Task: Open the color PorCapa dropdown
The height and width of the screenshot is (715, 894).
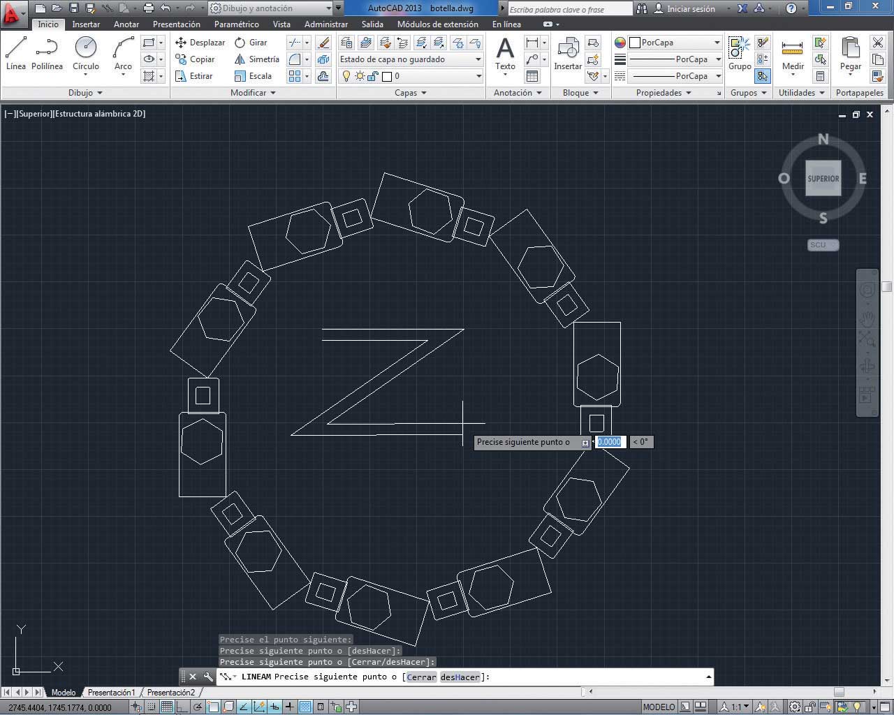Action: coord(675,43)
